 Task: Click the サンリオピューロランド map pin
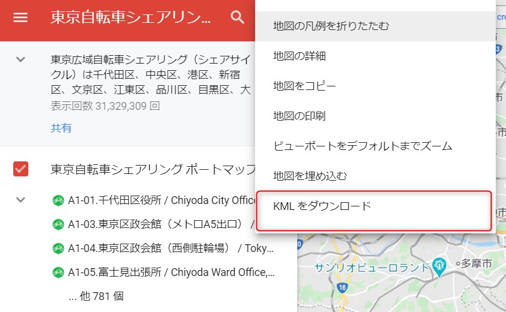439,266
